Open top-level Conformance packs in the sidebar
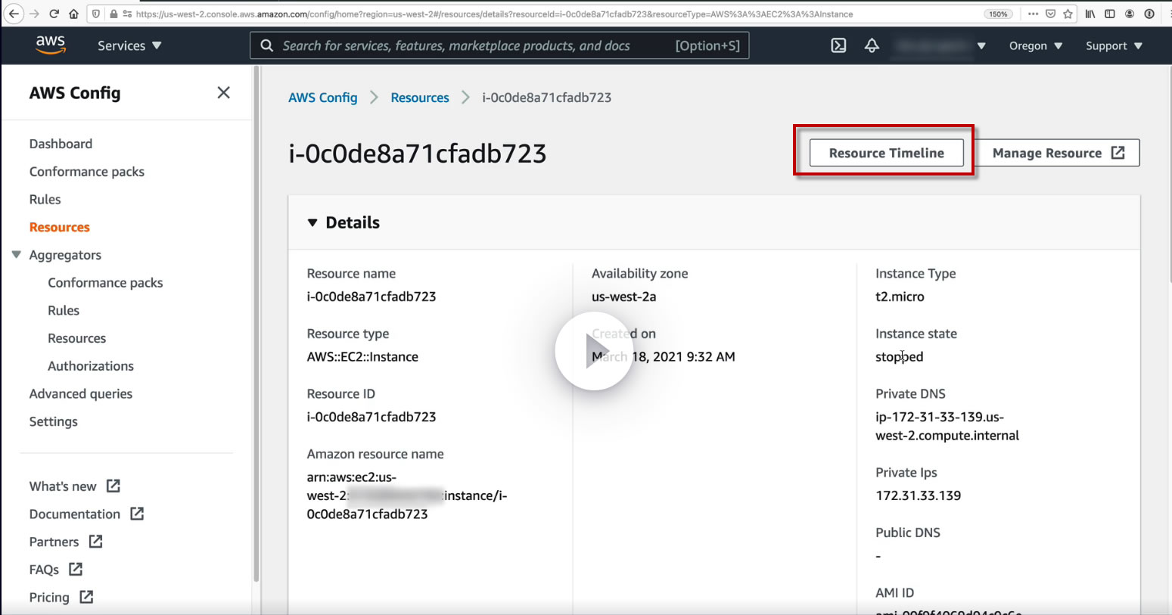Screen dimensions: 1172x615 86,172
